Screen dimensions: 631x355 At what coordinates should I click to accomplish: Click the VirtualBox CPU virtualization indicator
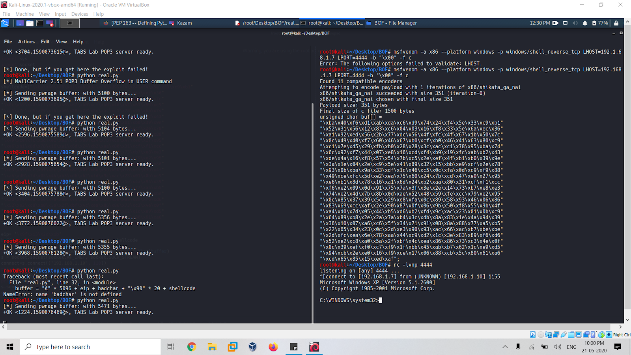(x=594, y=335)
